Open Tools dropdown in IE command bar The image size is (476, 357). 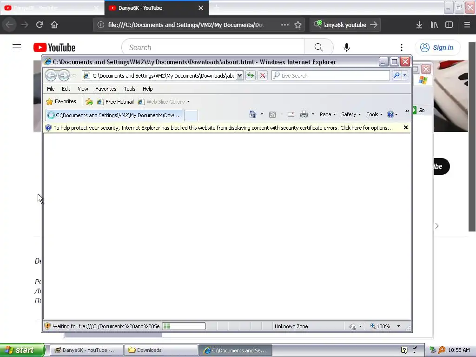click(374, 114)
